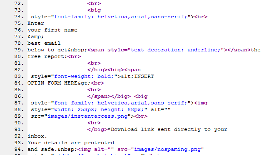The height and width of the screenshot is (155, 264).
Task: Click the images/nospaming.png path
Action: [167, 149]
